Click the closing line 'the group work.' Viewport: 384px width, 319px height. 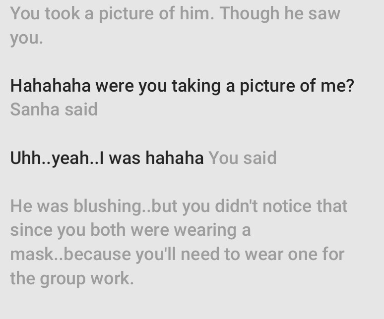click(x=72, y=279)
